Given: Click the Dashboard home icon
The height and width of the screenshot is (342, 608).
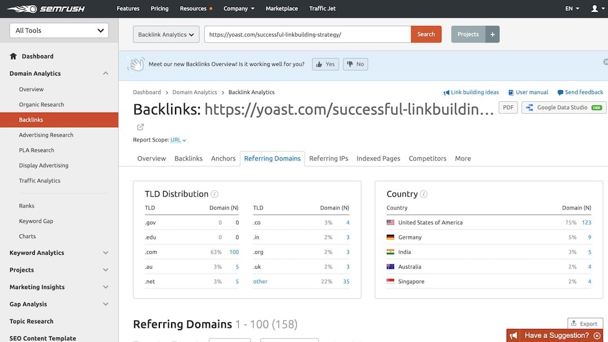Looking at the screenshot, I should [x=13, y=56].
